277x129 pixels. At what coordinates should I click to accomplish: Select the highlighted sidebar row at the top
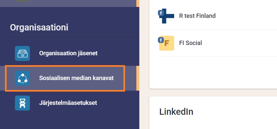pos(70,3)
